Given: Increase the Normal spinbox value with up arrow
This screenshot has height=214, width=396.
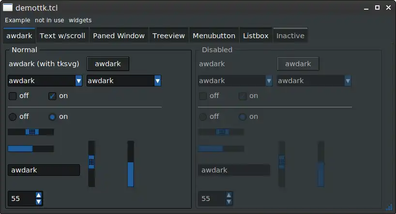Looking at the screenshot, I should point(39,195).
